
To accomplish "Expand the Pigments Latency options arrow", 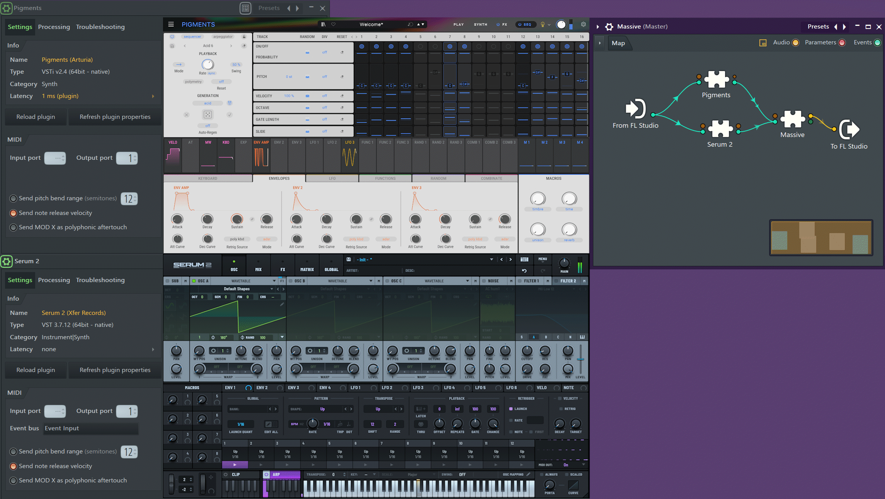I will (153, 96).
